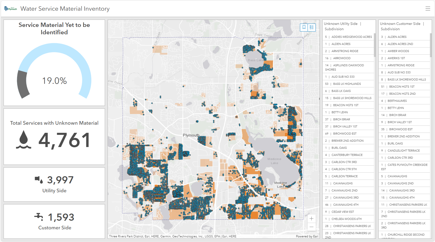Click the Customer Side list scrollbar
This screenshot has width=435, height=242.
pyautogui.click(x=431, y=45)
